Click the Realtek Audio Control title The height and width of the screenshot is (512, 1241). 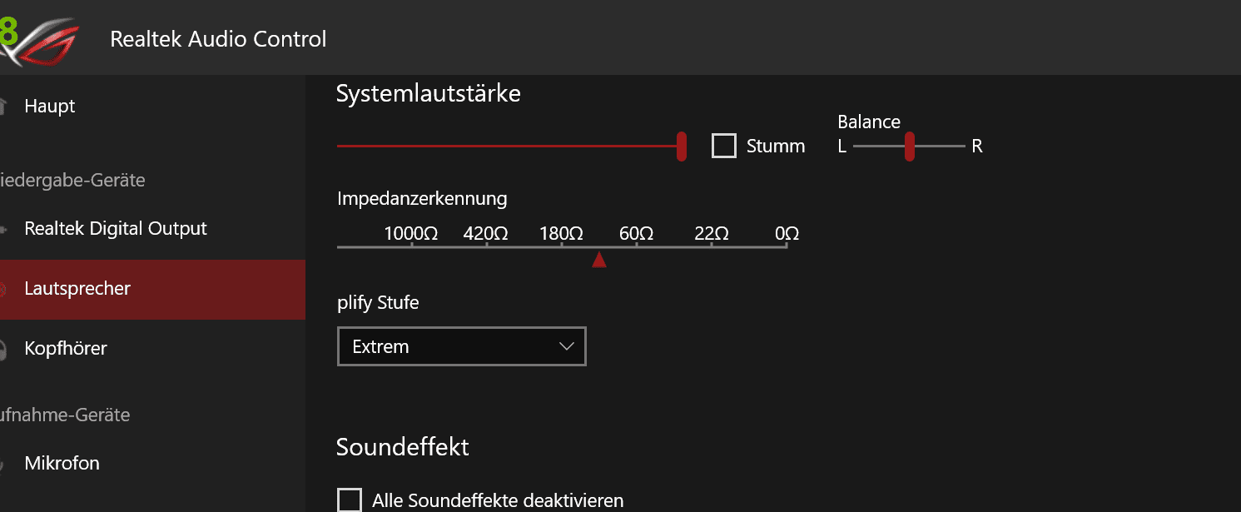[x=218, y=39]
